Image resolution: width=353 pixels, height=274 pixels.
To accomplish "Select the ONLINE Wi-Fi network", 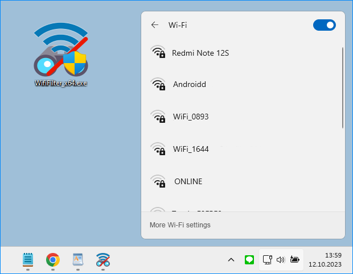I will [188, 181].
